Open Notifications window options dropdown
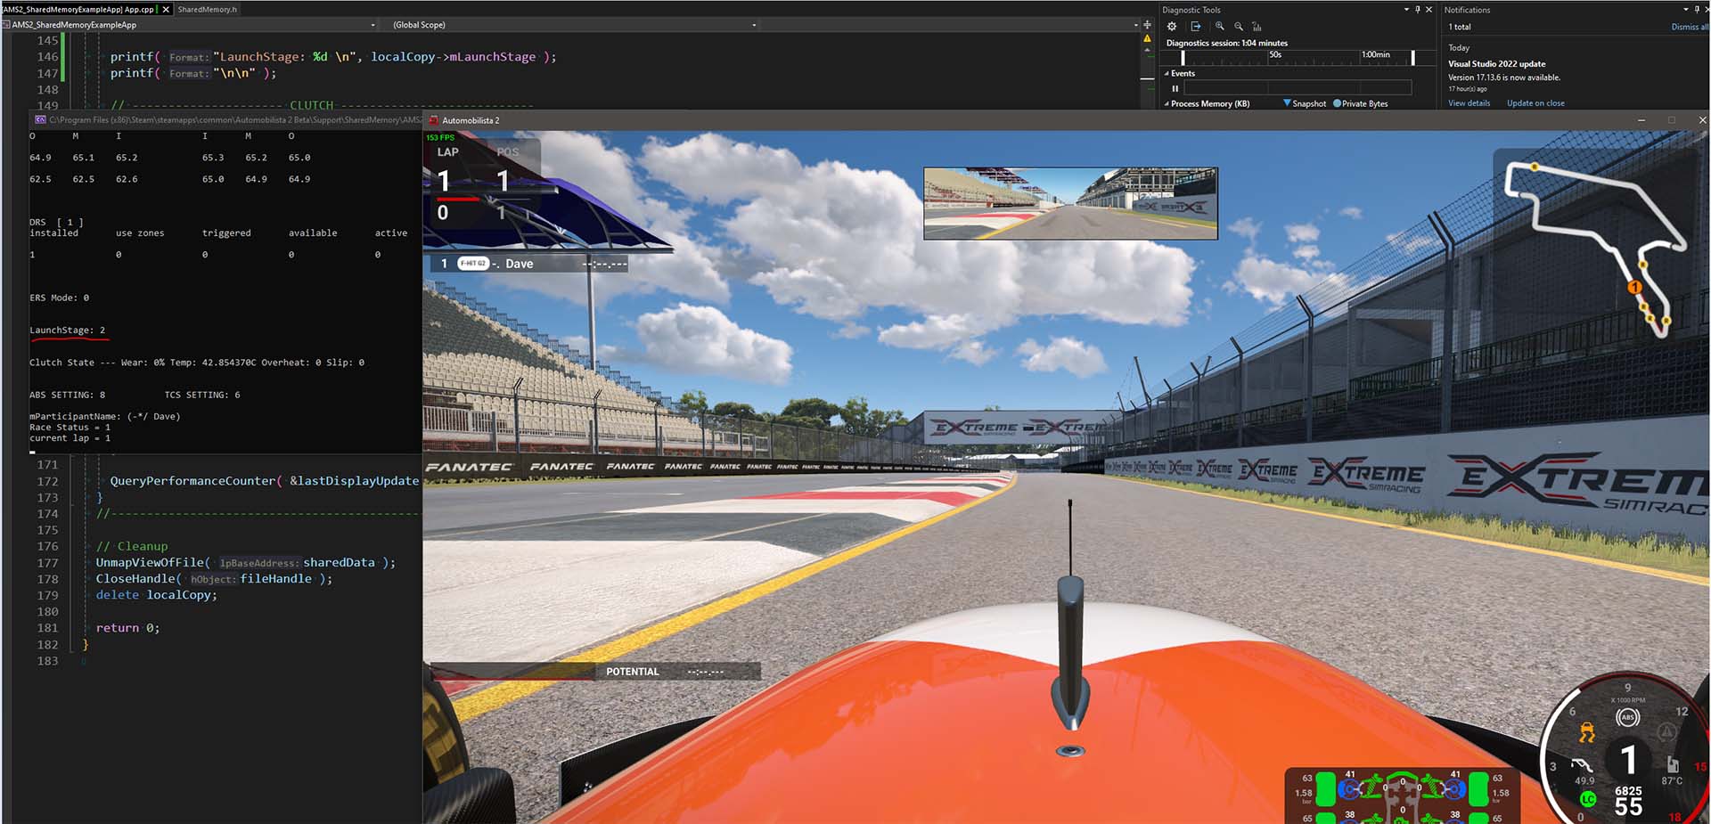The height and width of the screenshot is (824, 1711). (x=1686, y=10)
